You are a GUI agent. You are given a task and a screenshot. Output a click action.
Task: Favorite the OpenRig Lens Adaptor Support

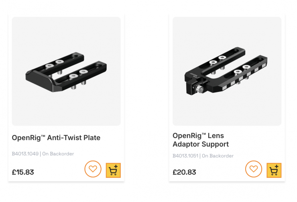(x=254, y=169)
